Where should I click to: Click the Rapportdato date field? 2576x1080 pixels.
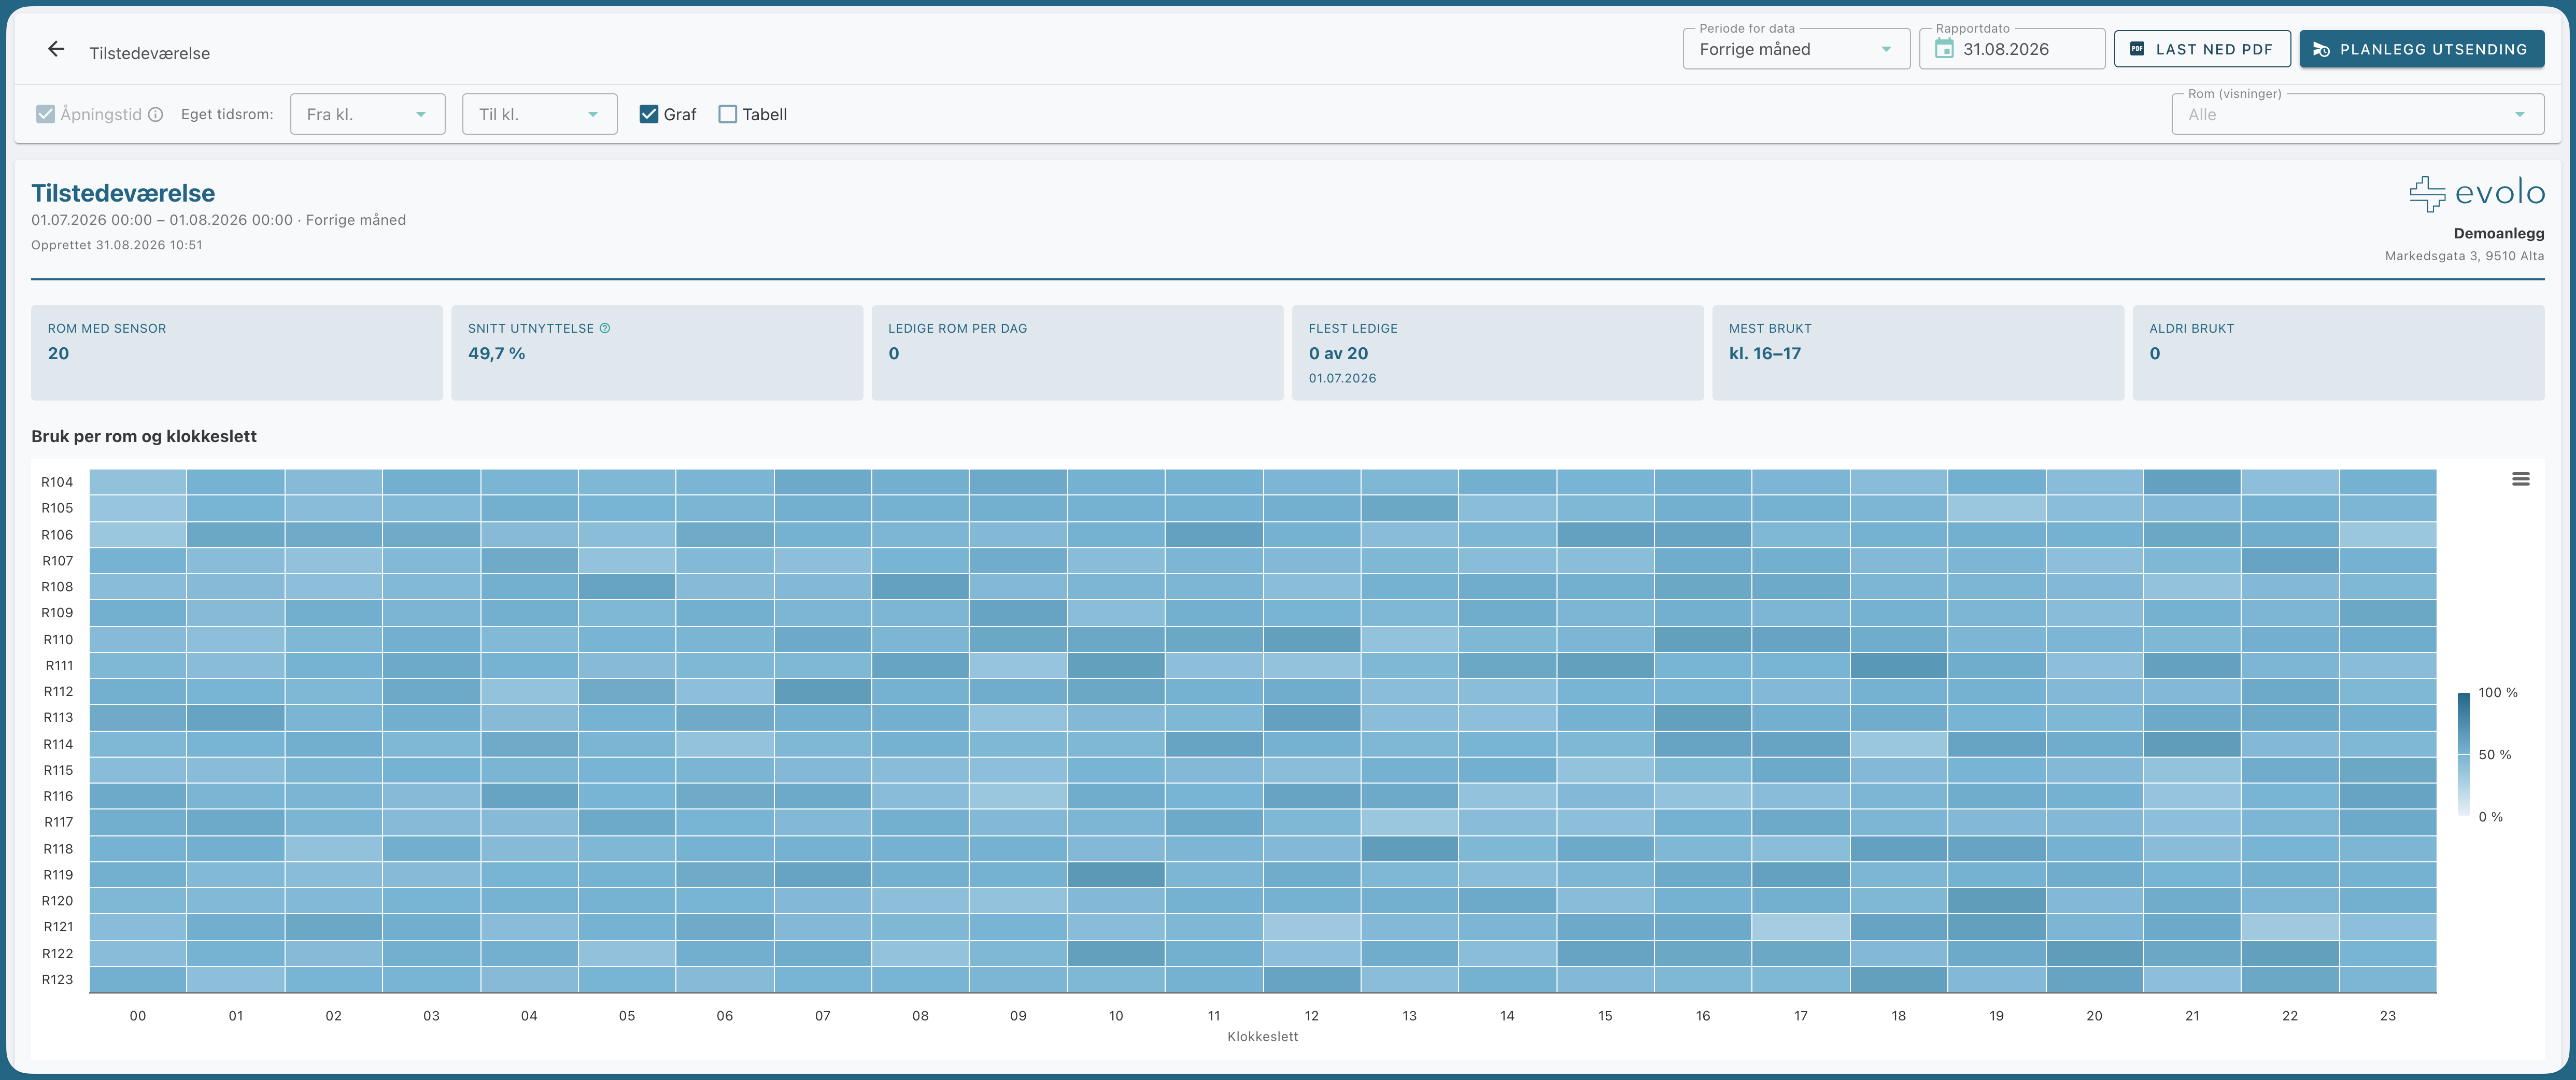(x=2012, y=49)
